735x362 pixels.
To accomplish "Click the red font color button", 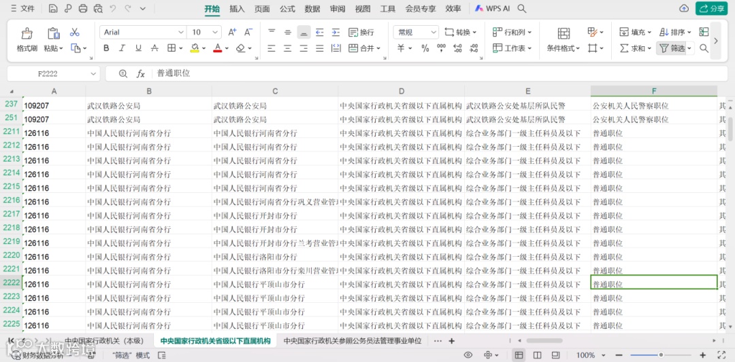I will click(218, 48).
